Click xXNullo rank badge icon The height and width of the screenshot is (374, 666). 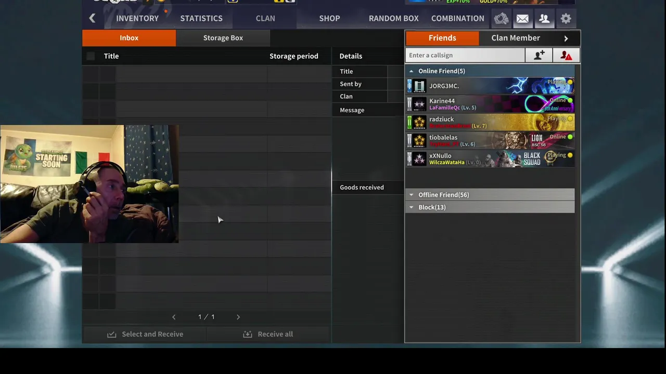(419, 159)
